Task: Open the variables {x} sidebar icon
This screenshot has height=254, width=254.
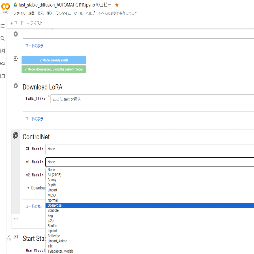Action: pyautogui.click(x=3, y=51)
